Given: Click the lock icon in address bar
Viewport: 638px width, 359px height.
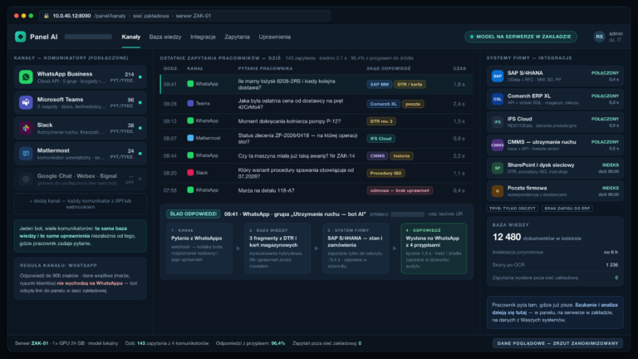Looking at the screenshot, I should tap(47, 16).
